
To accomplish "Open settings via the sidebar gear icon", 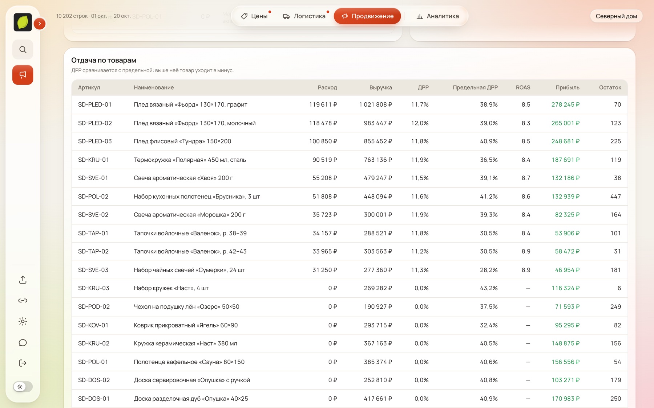I will [23, 321].
